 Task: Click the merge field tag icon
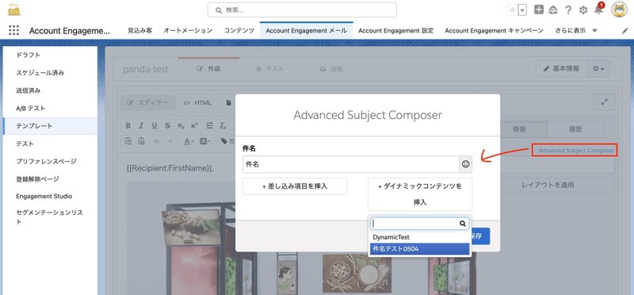point(224,141)
